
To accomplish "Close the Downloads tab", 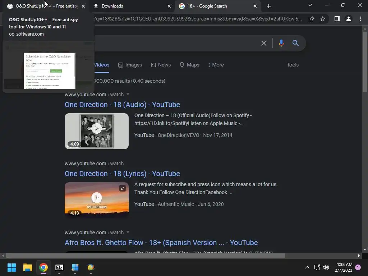I will coord(169,6).
